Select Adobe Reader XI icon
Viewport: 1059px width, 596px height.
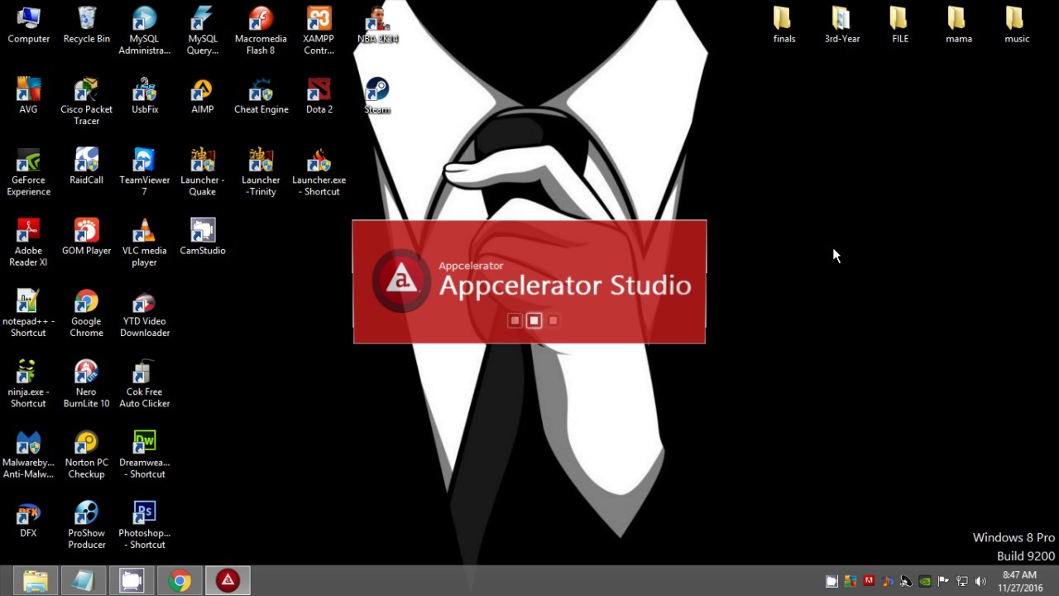point(29,243)
